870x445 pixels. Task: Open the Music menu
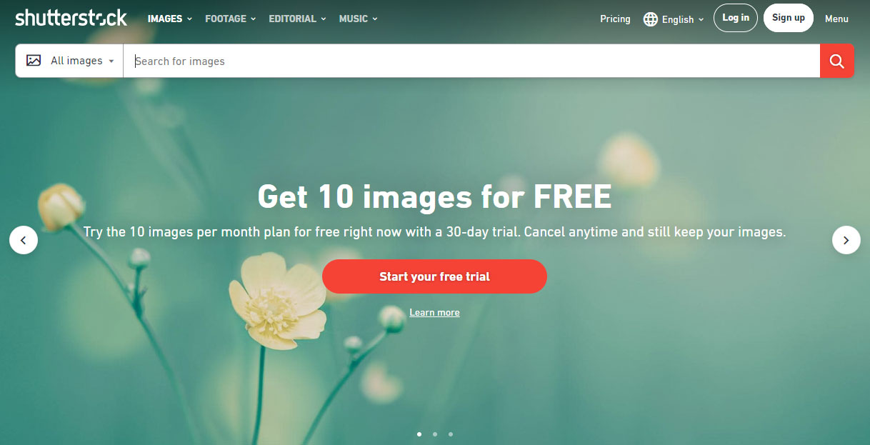[x=359, y=19]
